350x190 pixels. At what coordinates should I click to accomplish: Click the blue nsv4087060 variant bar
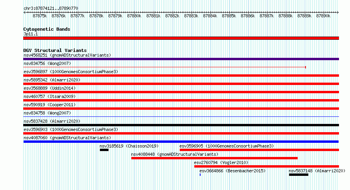point(181,142)
